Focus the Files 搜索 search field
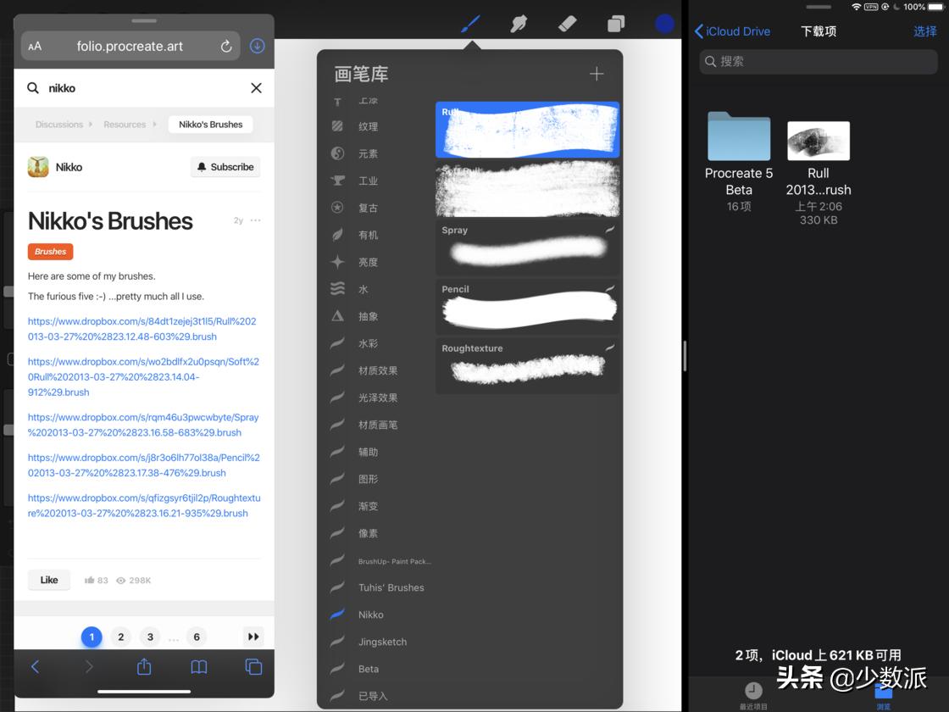 (x=819, y=62)
